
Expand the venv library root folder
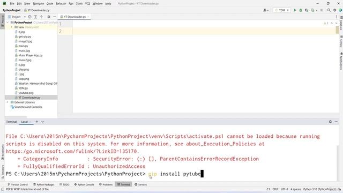pyautogui.click(x=12, y=27)
